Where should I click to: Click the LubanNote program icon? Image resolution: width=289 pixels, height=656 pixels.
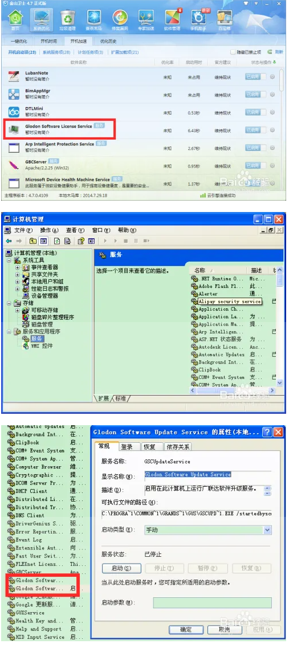click(x=14, y=76)
